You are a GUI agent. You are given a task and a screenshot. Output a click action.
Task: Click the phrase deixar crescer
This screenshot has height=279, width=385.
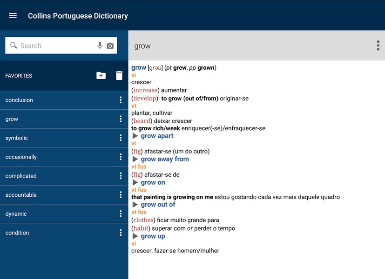pyautogui.click(x=173, y=121)
